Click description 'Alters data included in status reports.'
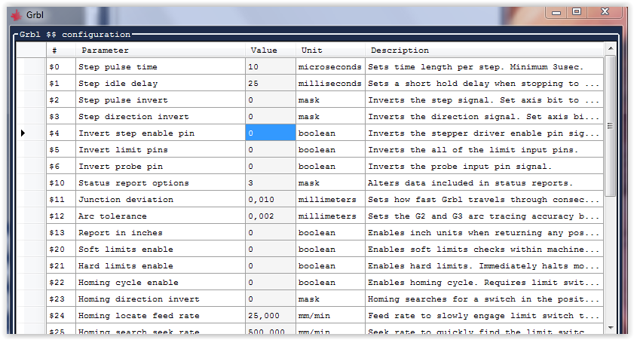The image size is (634, 340). tap(485, 182)
